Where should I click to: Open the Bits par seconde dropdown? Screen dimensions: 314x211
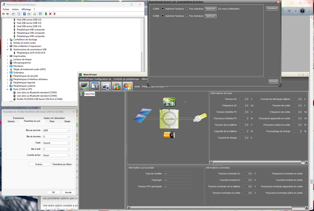[56, 130]
